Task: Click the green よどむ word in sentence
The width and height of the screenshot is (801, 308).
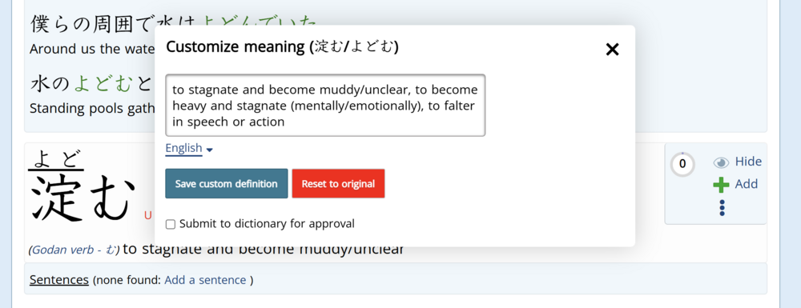Action: pos(103,84)
